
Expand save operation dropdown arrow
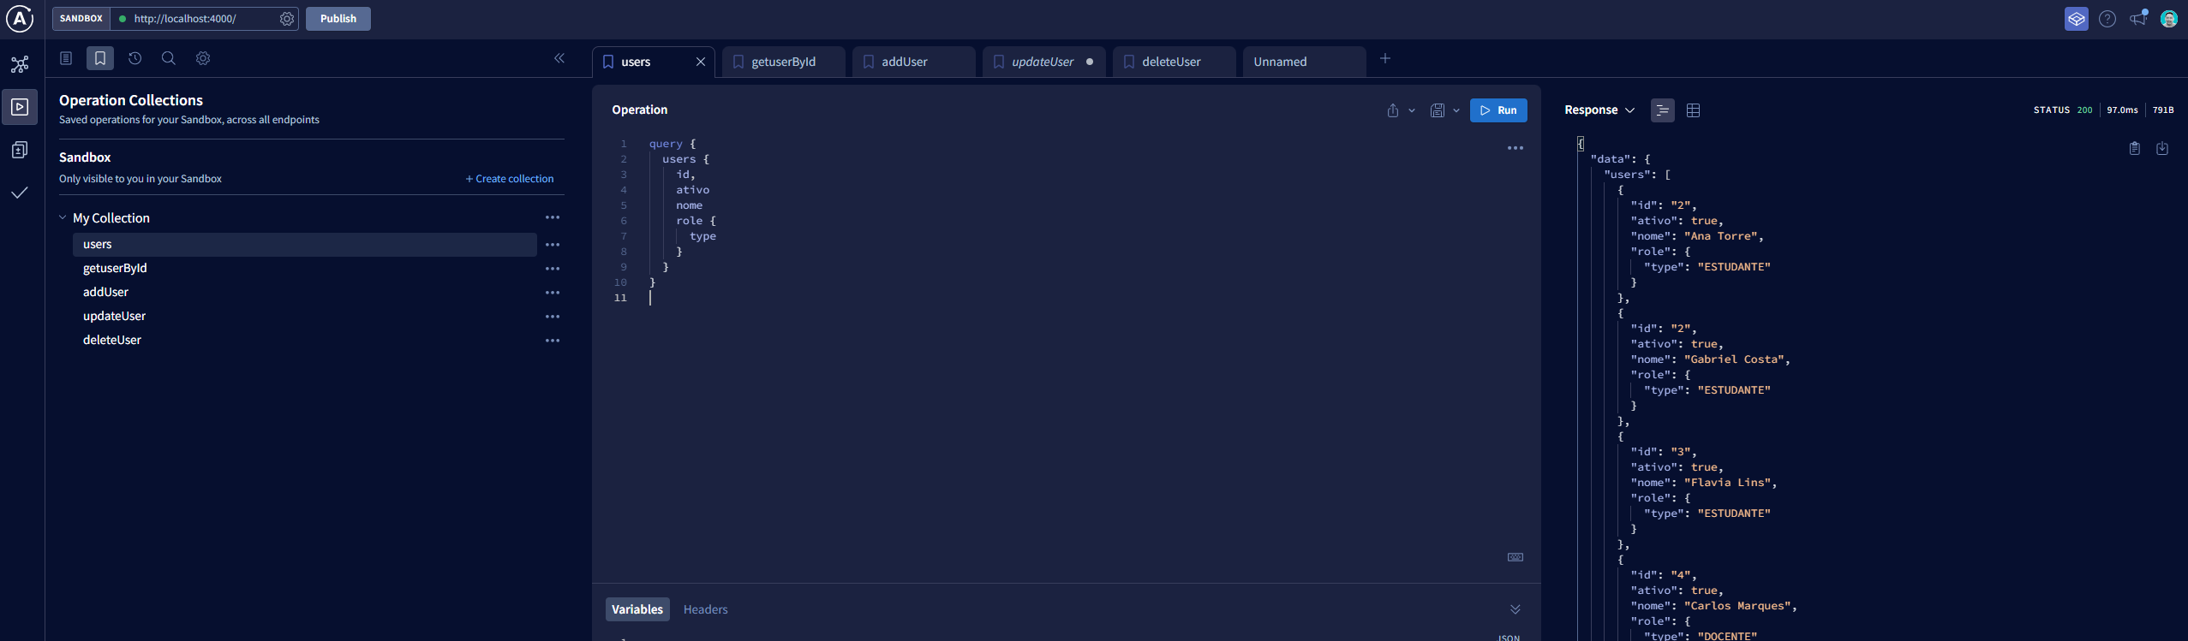point(1456,110)
